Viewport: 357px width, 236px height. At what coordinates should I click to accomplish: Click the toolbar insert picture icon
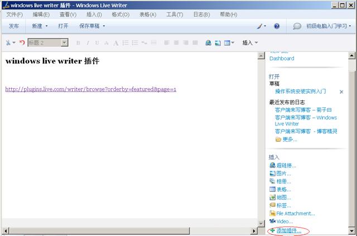(x=218, y=43)
